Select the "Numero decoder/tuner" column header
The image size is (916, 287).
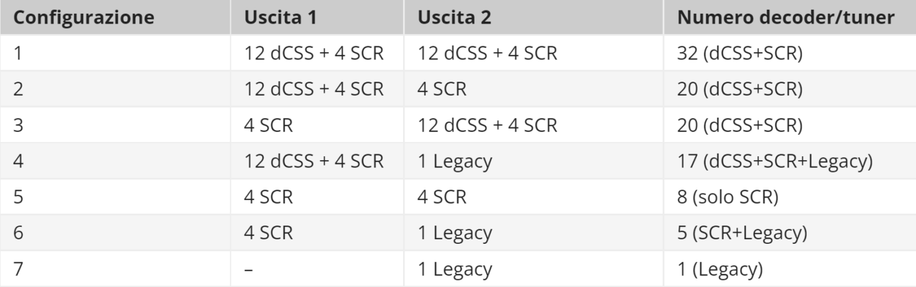785,18
